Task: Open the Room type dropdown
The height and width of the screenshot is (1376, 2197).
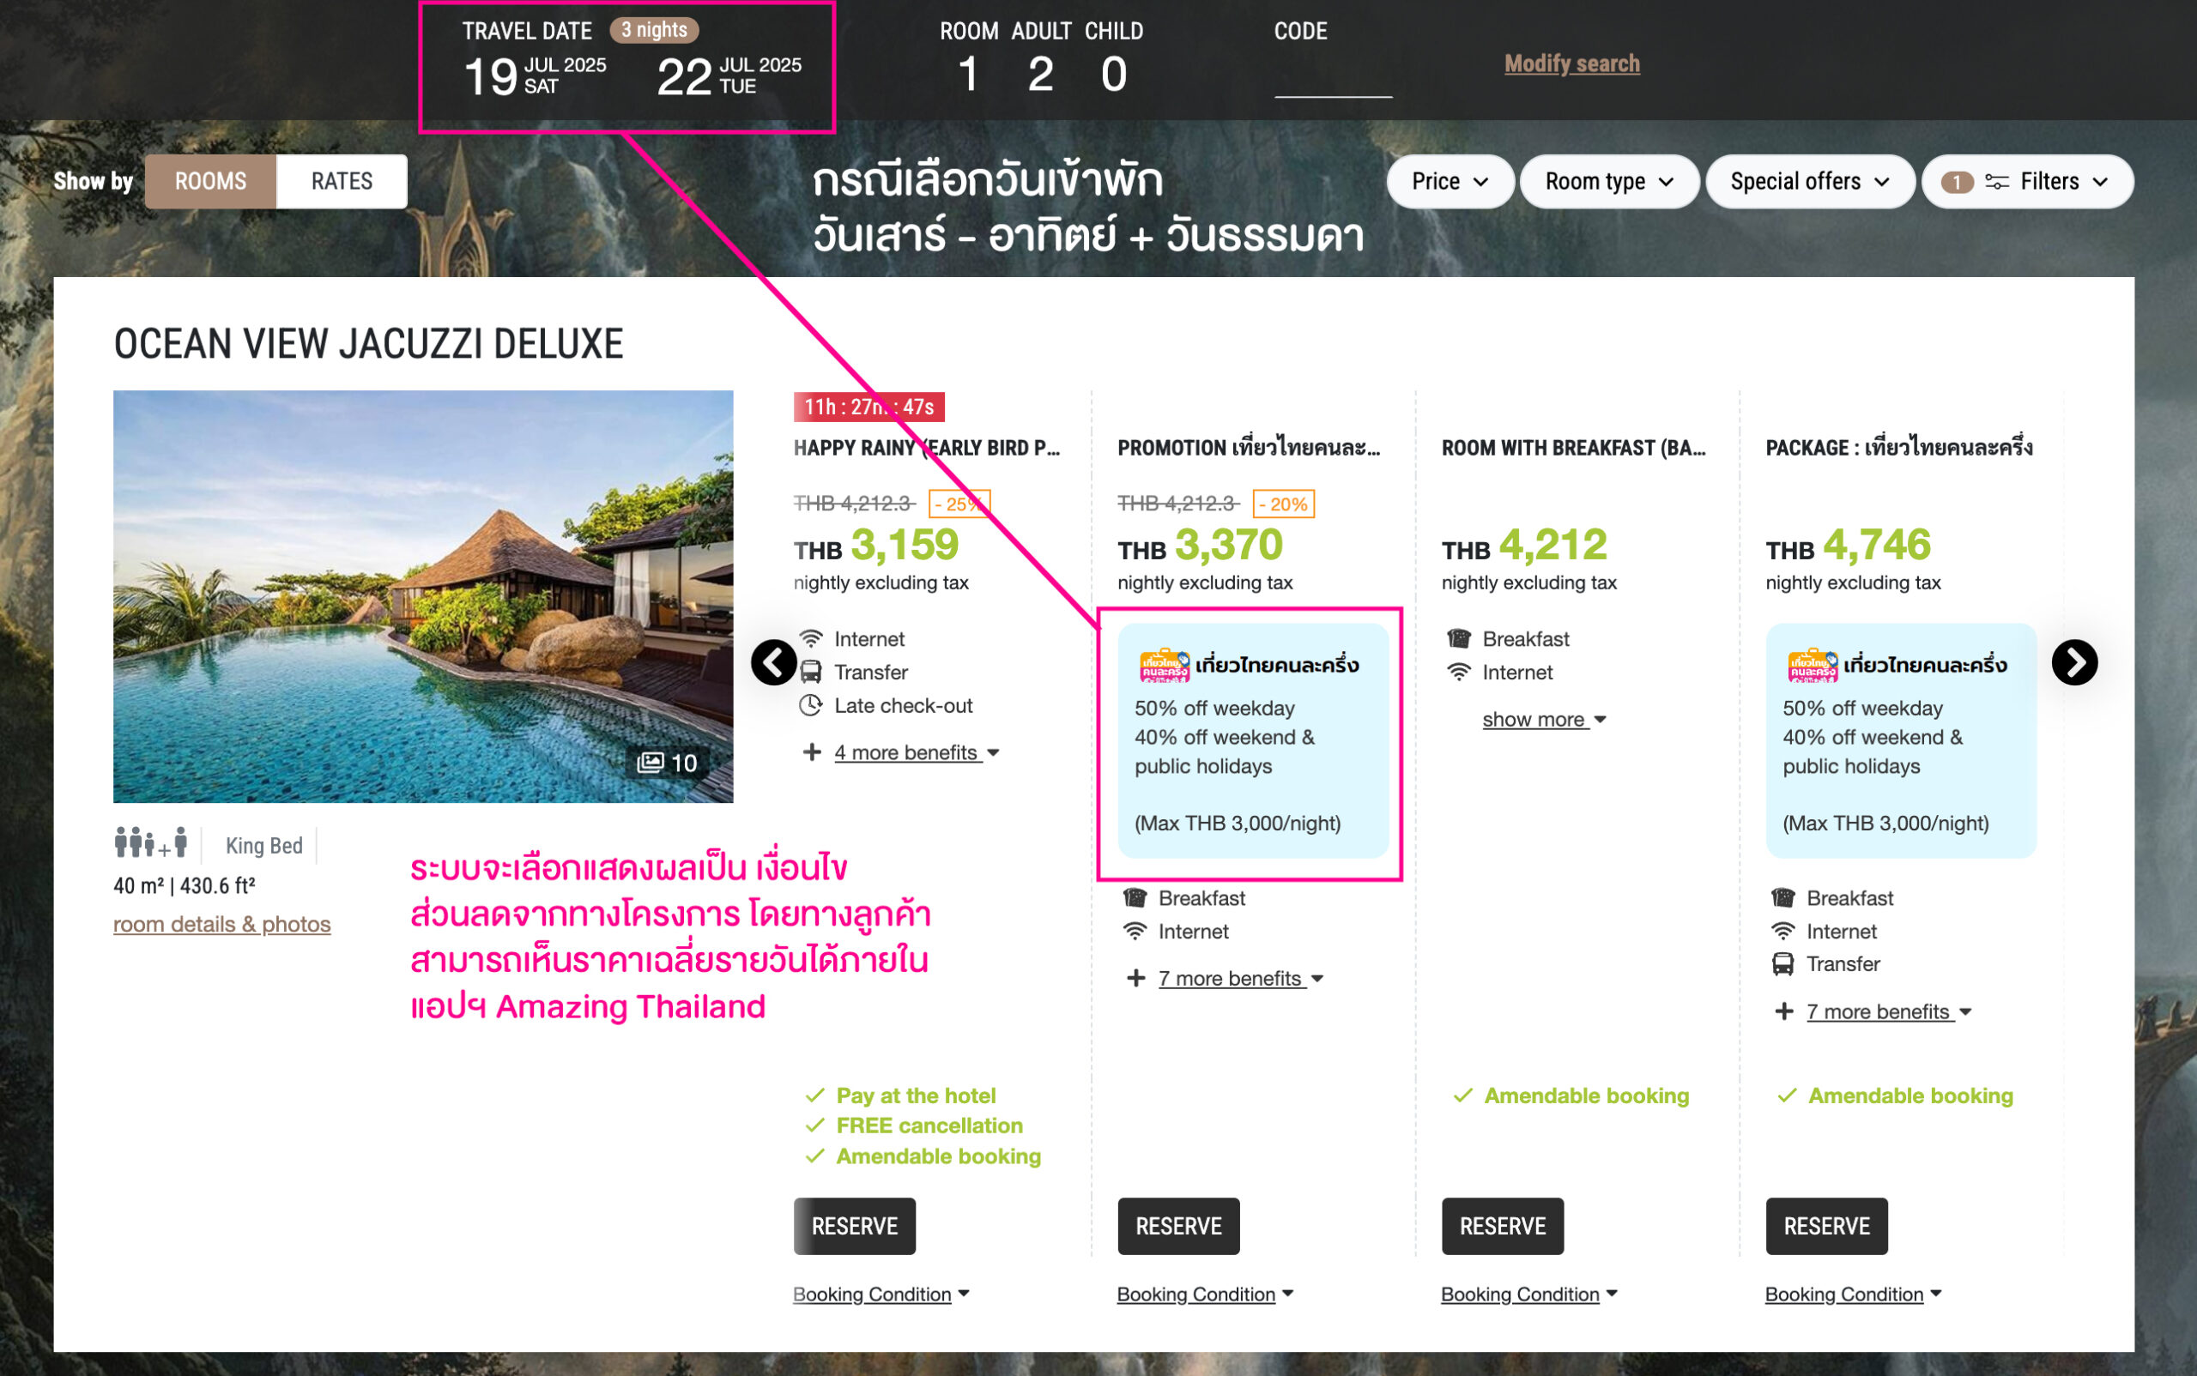Action: [1608, 181]
